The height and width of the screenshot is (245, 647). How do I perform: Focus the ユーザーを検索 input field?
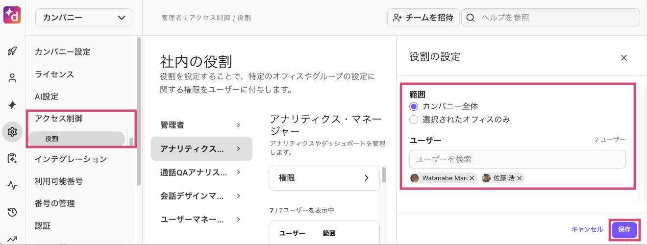(x=518, y=159)
